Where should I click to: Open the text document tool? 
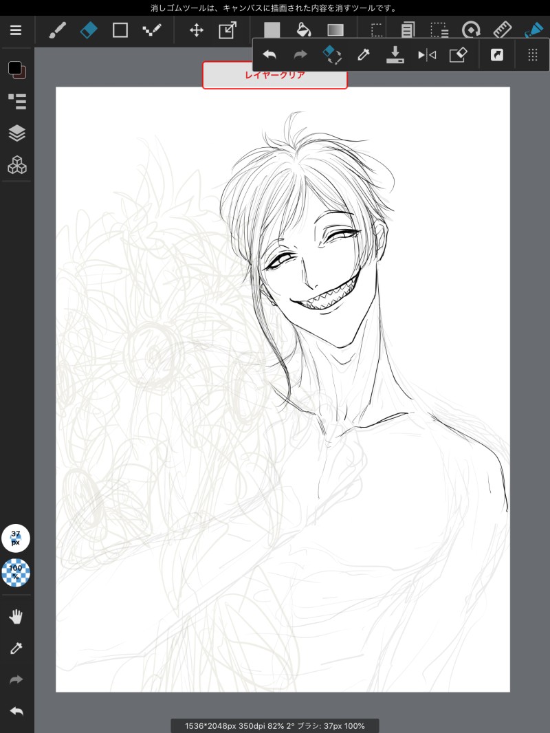(x=408, y=30)
